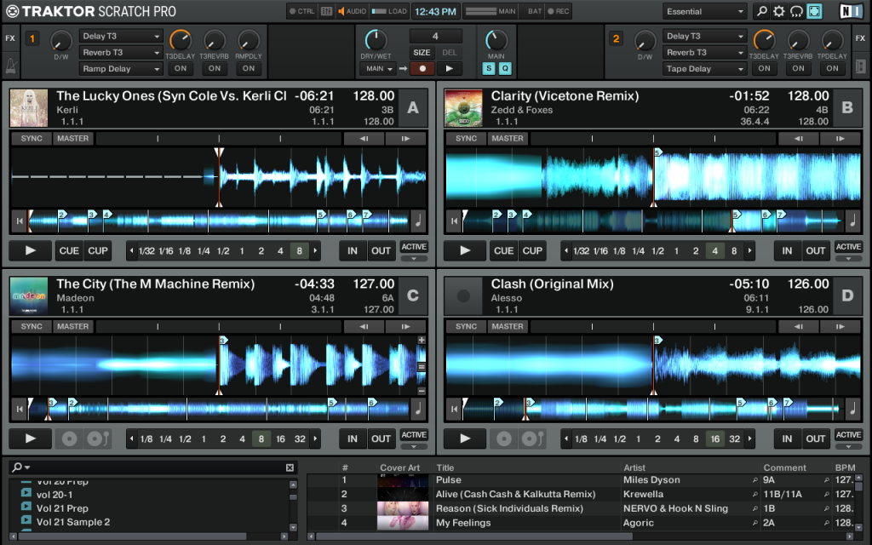Expand Deck D panel below ACTIVE

point(848,446)
